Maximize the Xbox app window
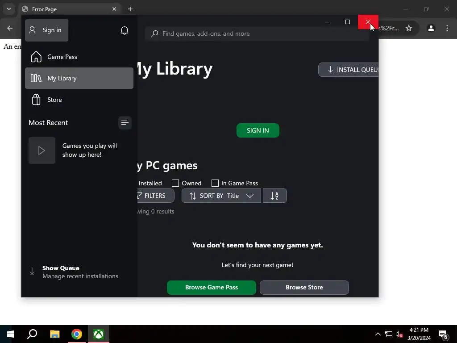Image resolution: width=457 pixels, height=343 pixels. click(347, 22)
